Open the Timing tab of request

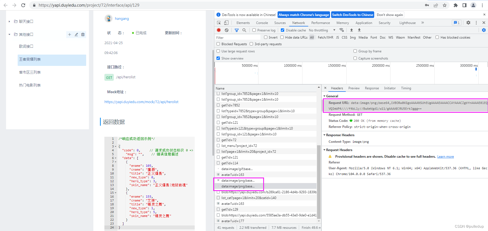tap(406, 88)
